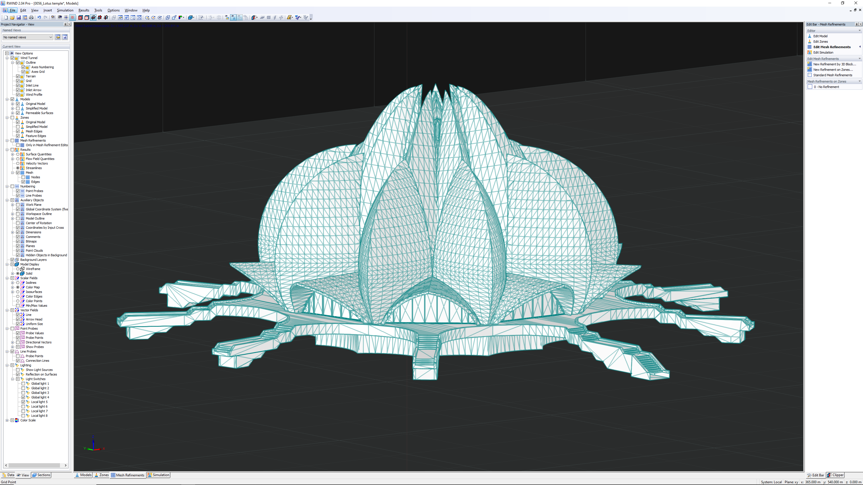Open the Simulation menu
Screen dimensions: 863x485
coord(65,10)
